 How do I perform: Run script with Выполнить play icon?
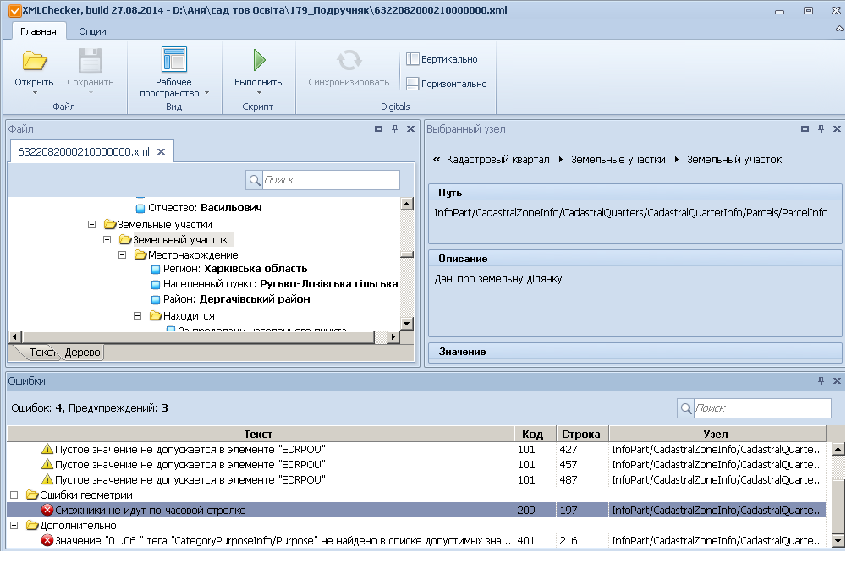tap(259, 60)
